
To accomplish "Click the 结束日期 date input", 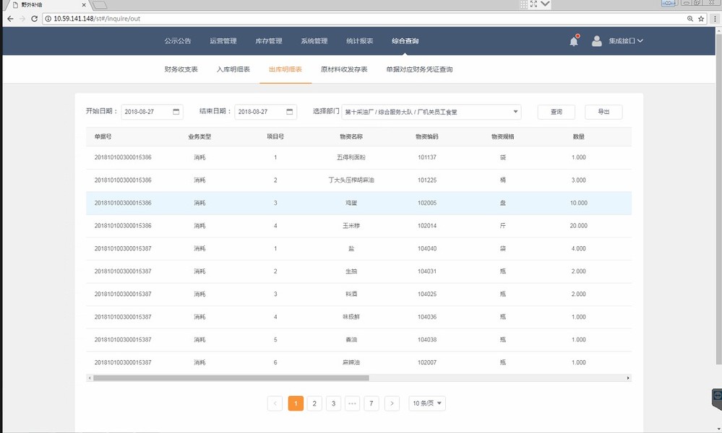I will point(266,112).
